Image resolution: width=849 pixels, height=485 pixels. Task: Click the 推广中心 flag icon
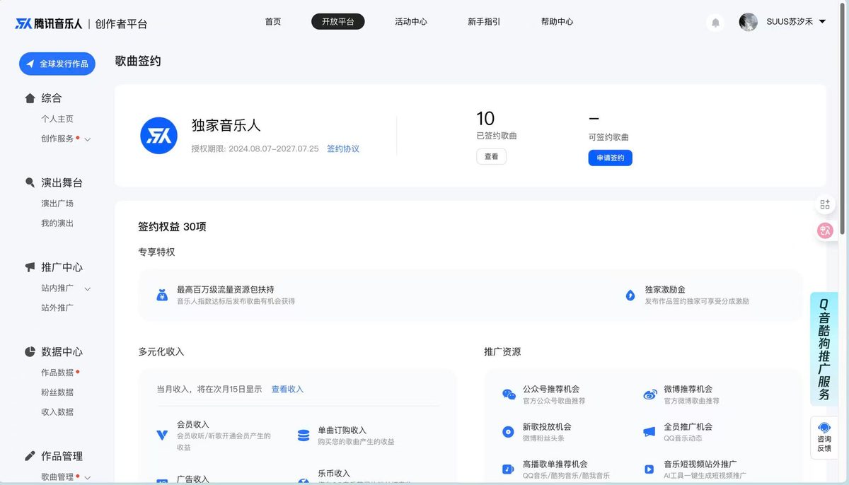(x=30, y=267)
